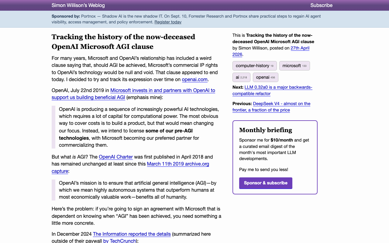Click the 'Sponsored by:' label
The width and height of the screenshot is (389, 243).
(x=66, y=16)
